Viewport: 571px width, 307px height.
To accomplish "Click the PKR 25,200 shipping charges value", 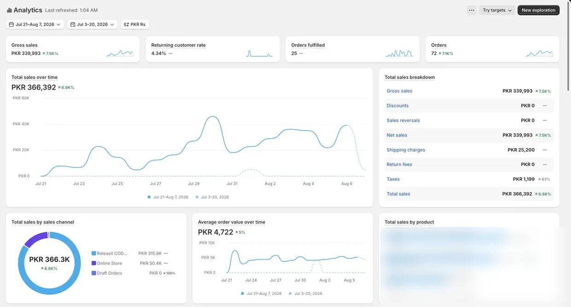I will click(521, 150).
